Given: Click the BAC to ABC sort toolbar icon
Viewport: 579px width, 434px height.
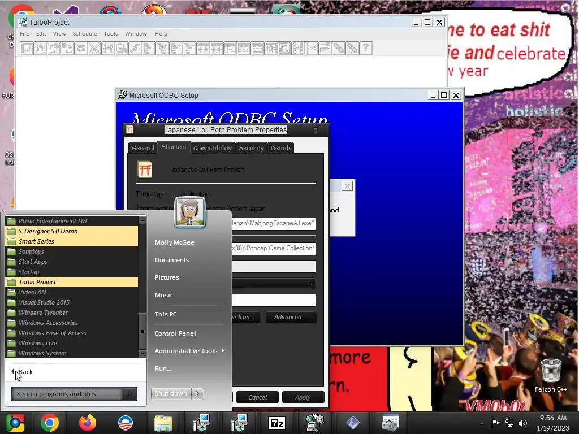Looking at the screenshot, I should [x=298, y=49].
